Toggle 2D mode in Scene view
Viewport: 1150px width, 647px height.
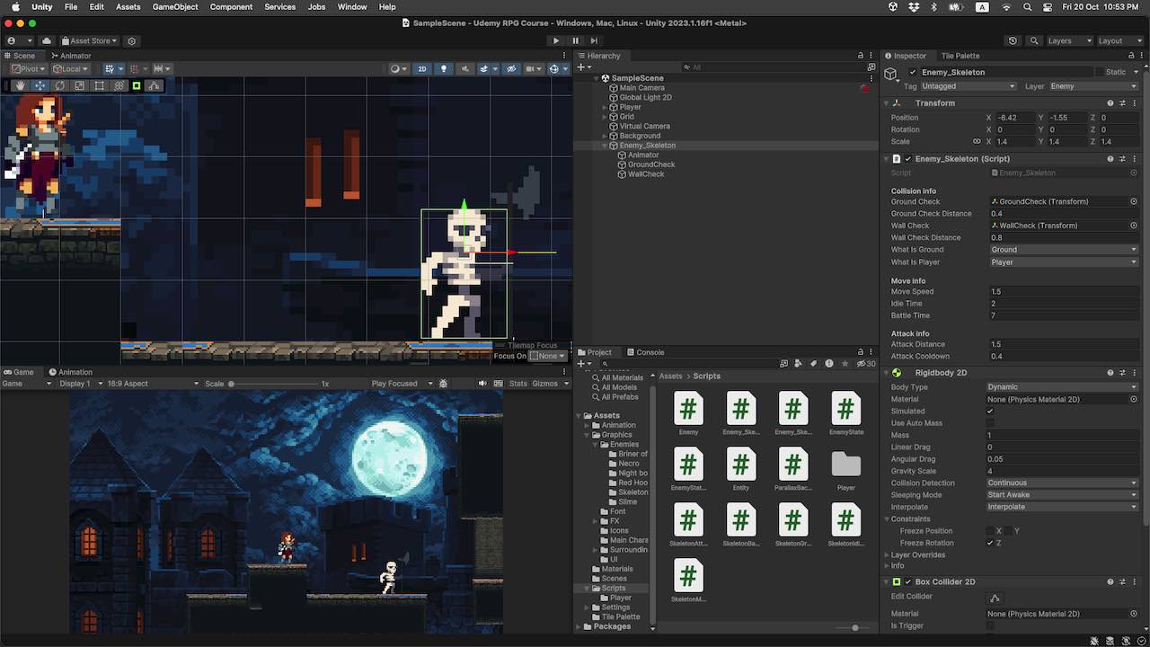click(422, 69)
